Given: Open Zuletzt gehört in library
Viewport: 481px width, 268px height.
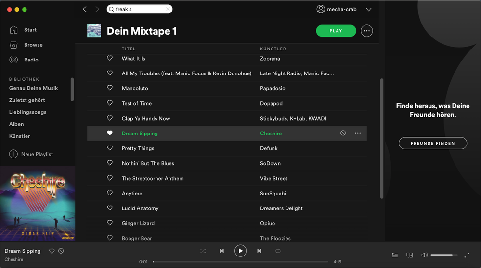Looking at the screenshot, I should point(27,100).
